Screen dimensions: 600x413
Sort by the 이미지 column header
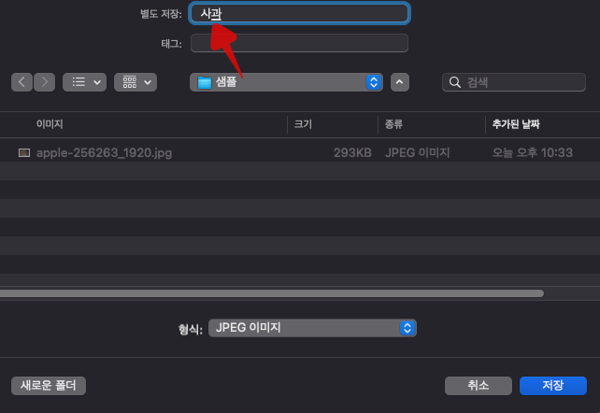coord(50,124)
